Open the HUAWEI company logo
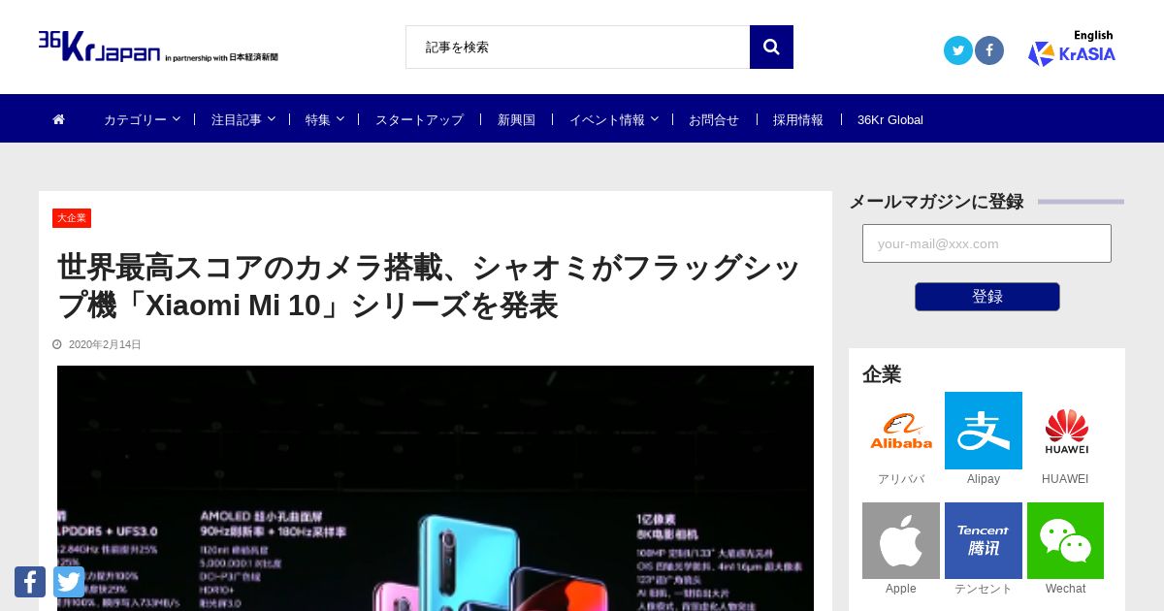This screenshot has height=611, width=1164. 1066,431
